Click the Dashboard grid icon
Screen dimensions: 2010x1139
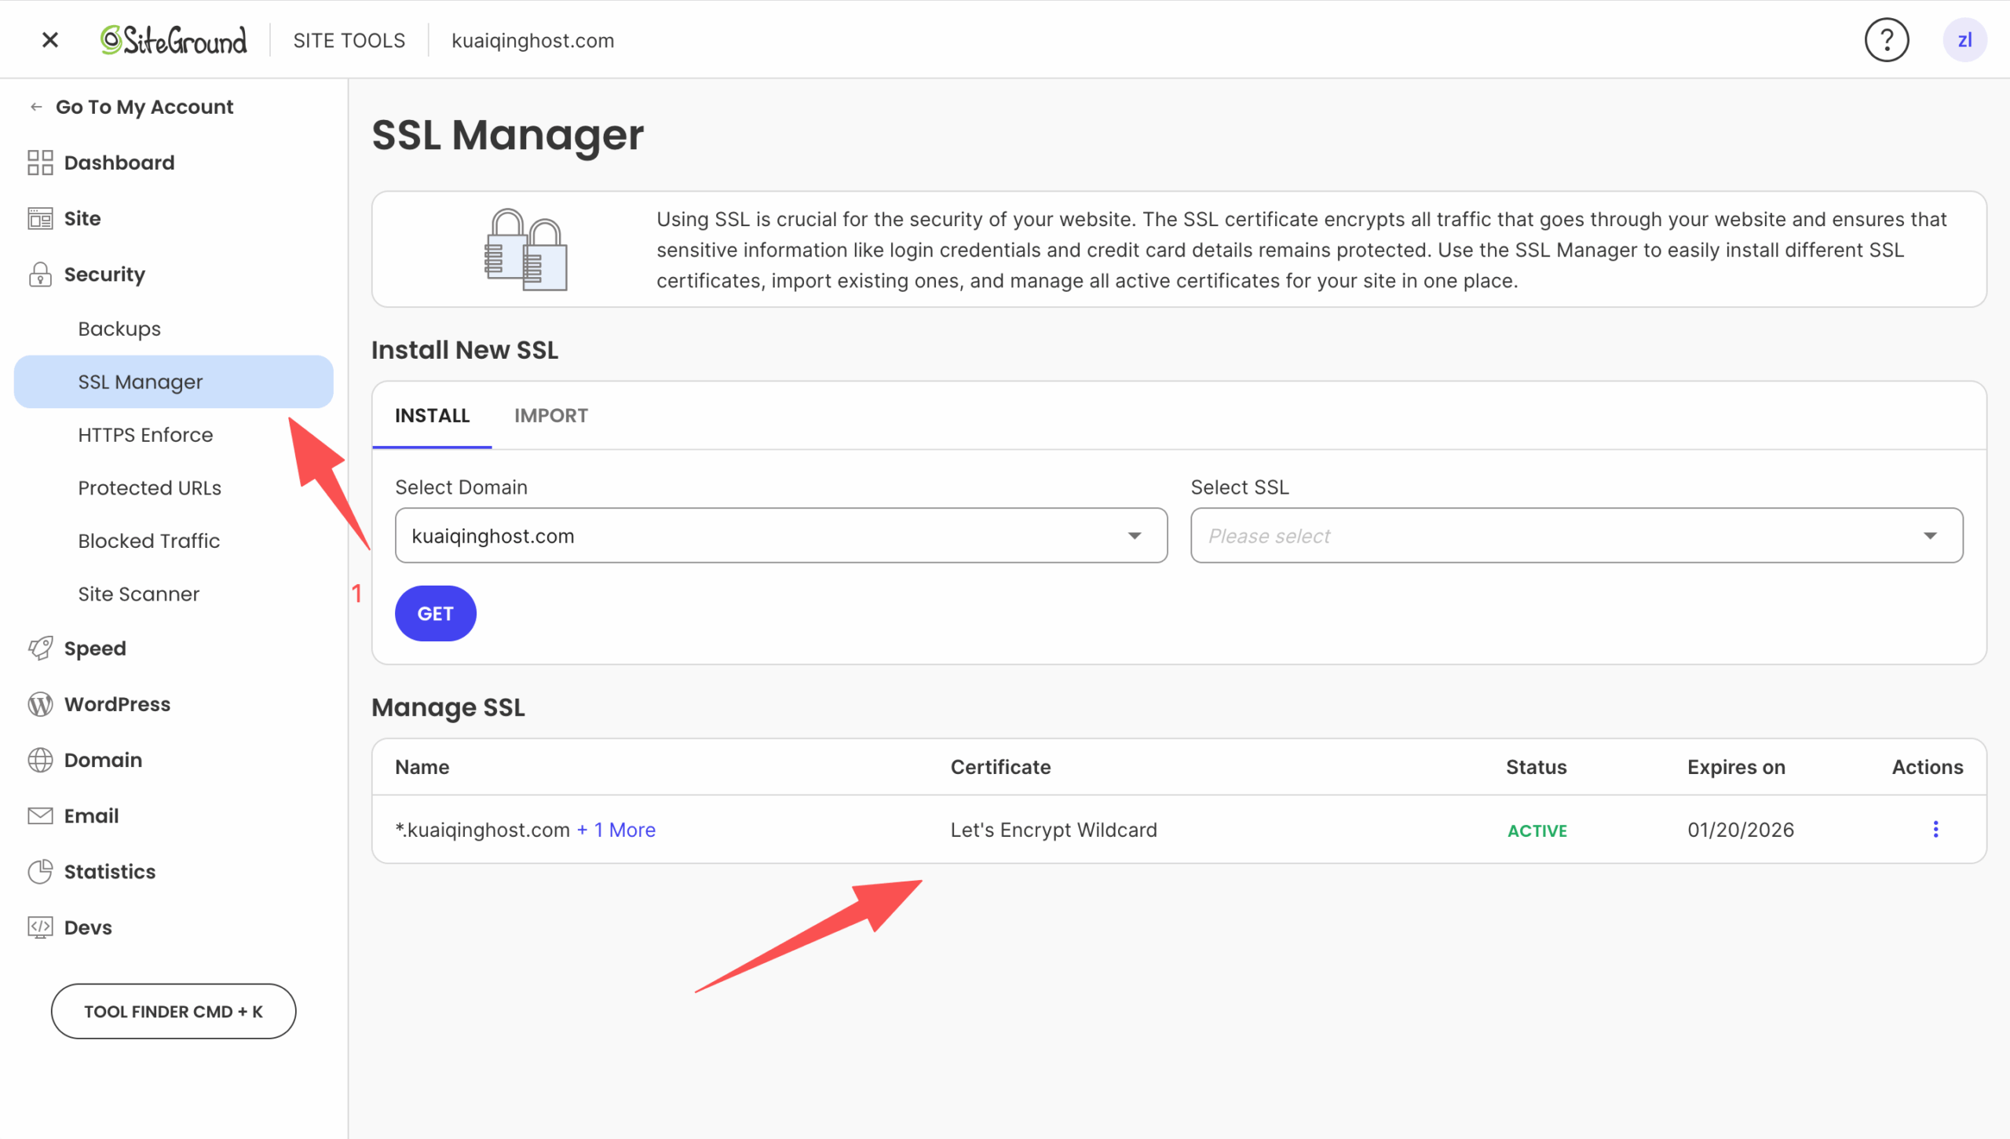[x=40, y=162]
